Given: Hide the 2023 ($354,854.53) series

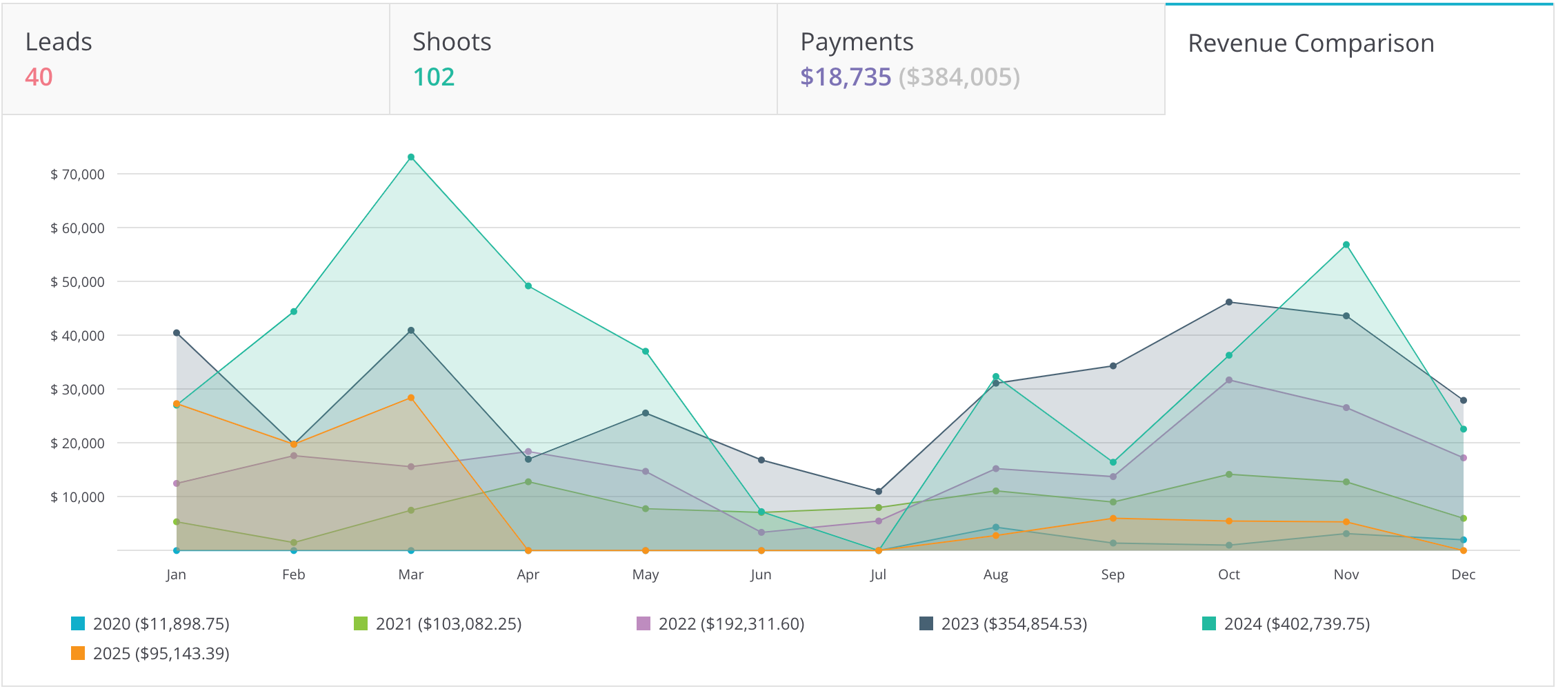Looking at the screenshot, I should (1014, 623).
